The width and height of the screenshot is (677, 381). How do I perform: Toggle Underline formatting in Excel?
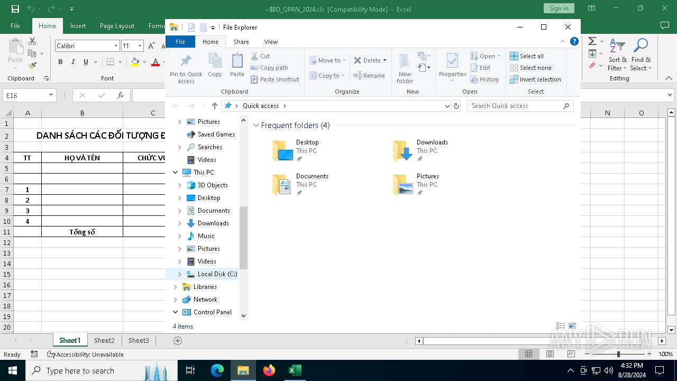pos(86,62)
